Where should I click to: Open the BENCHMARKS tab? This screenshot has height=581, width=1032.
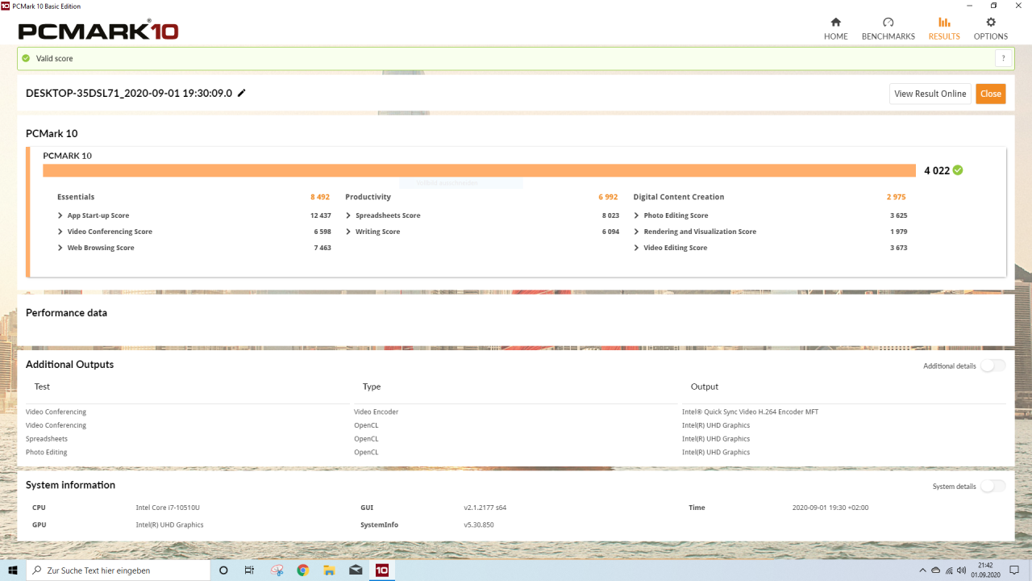pyautogui.click(x=888, y=29)
